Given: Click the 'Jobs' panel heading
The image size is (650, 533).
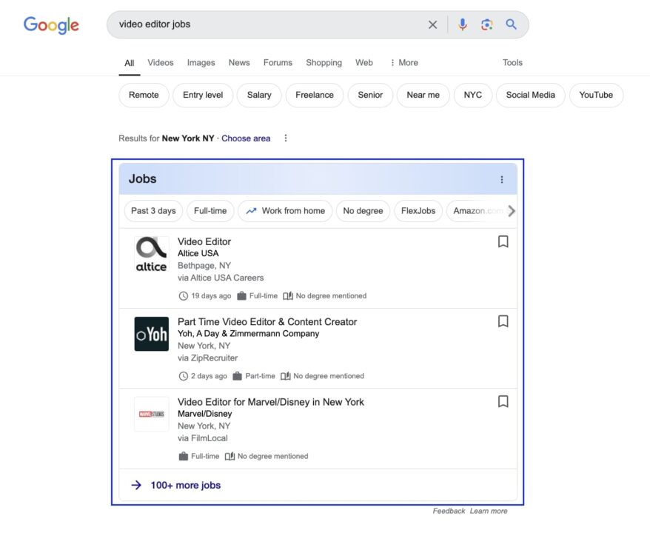Looking at the screenshot, I should click(x=143, y=178).
